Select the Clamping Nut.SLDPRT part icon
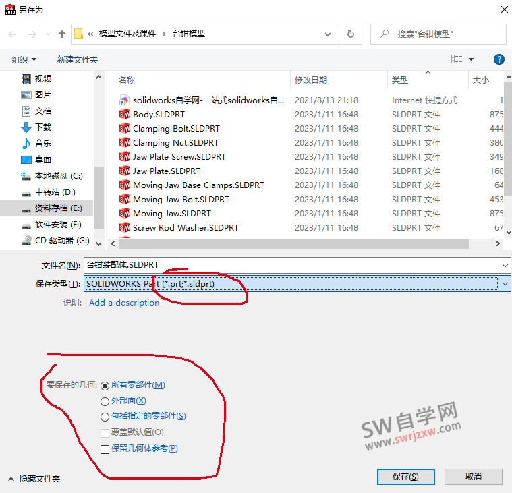The image size is (512, 493). click(x=125, y=143)
